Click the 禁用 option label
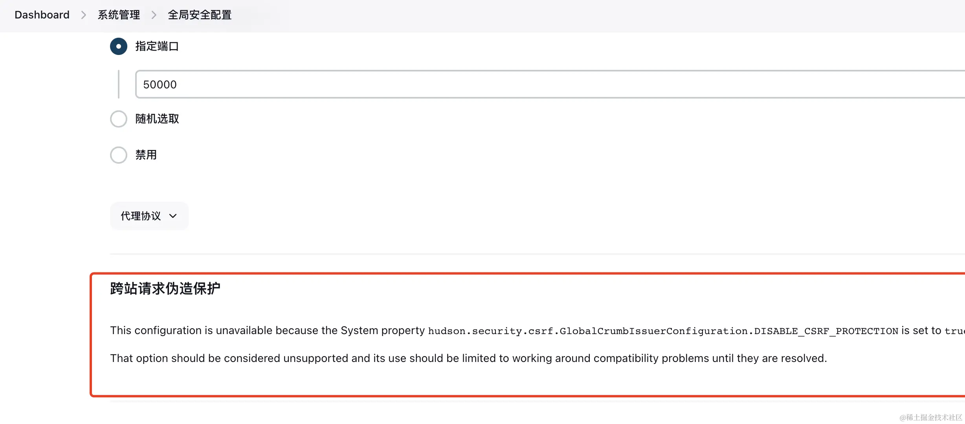 click(x=146, y=155)
